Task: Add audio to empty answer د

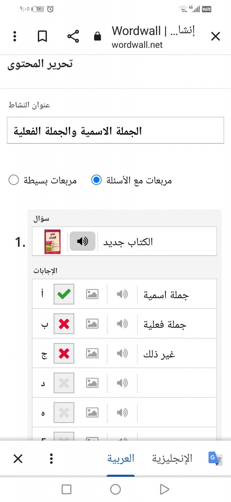Action: point(122,383)
